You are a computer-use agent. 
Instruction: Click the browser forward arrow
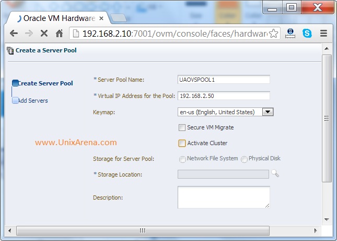tap(29, 34)
